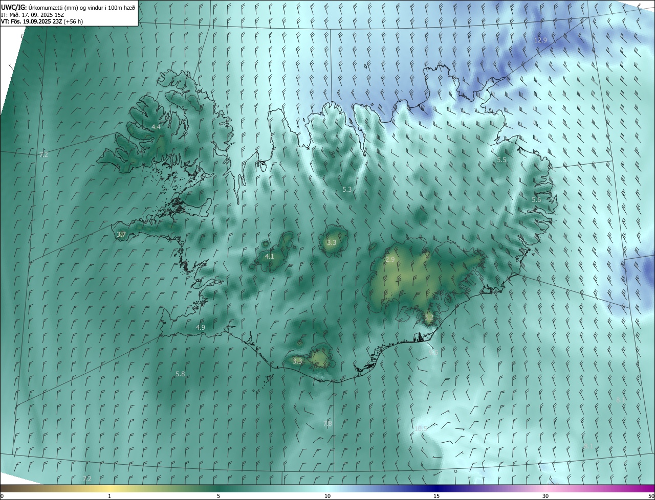Viewport: 655px width, 500px height.
Task: Click the 3.2 value at southern Vatnajökull
Action: coord(429,317)
